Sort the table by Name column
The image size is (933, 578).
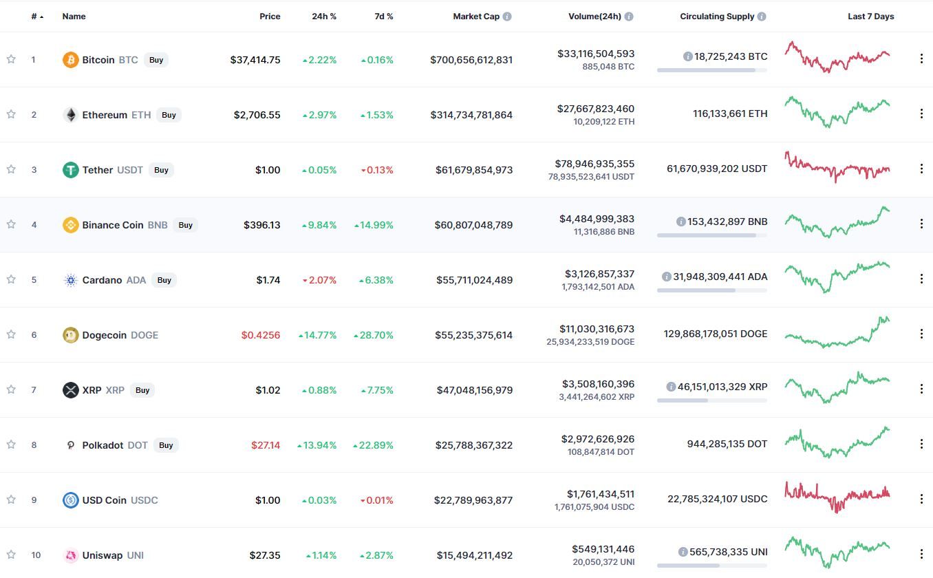74,17
